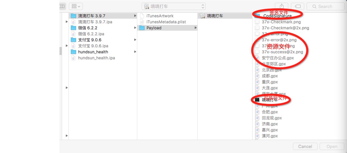Expand arrow of the Payload folder

click(195, 28)
